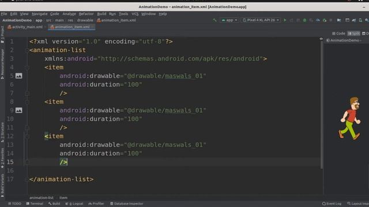Open Logcat tool window
The width and height of the screenshot is (369, 207).
pyautogui.click(x=74, y=204)
